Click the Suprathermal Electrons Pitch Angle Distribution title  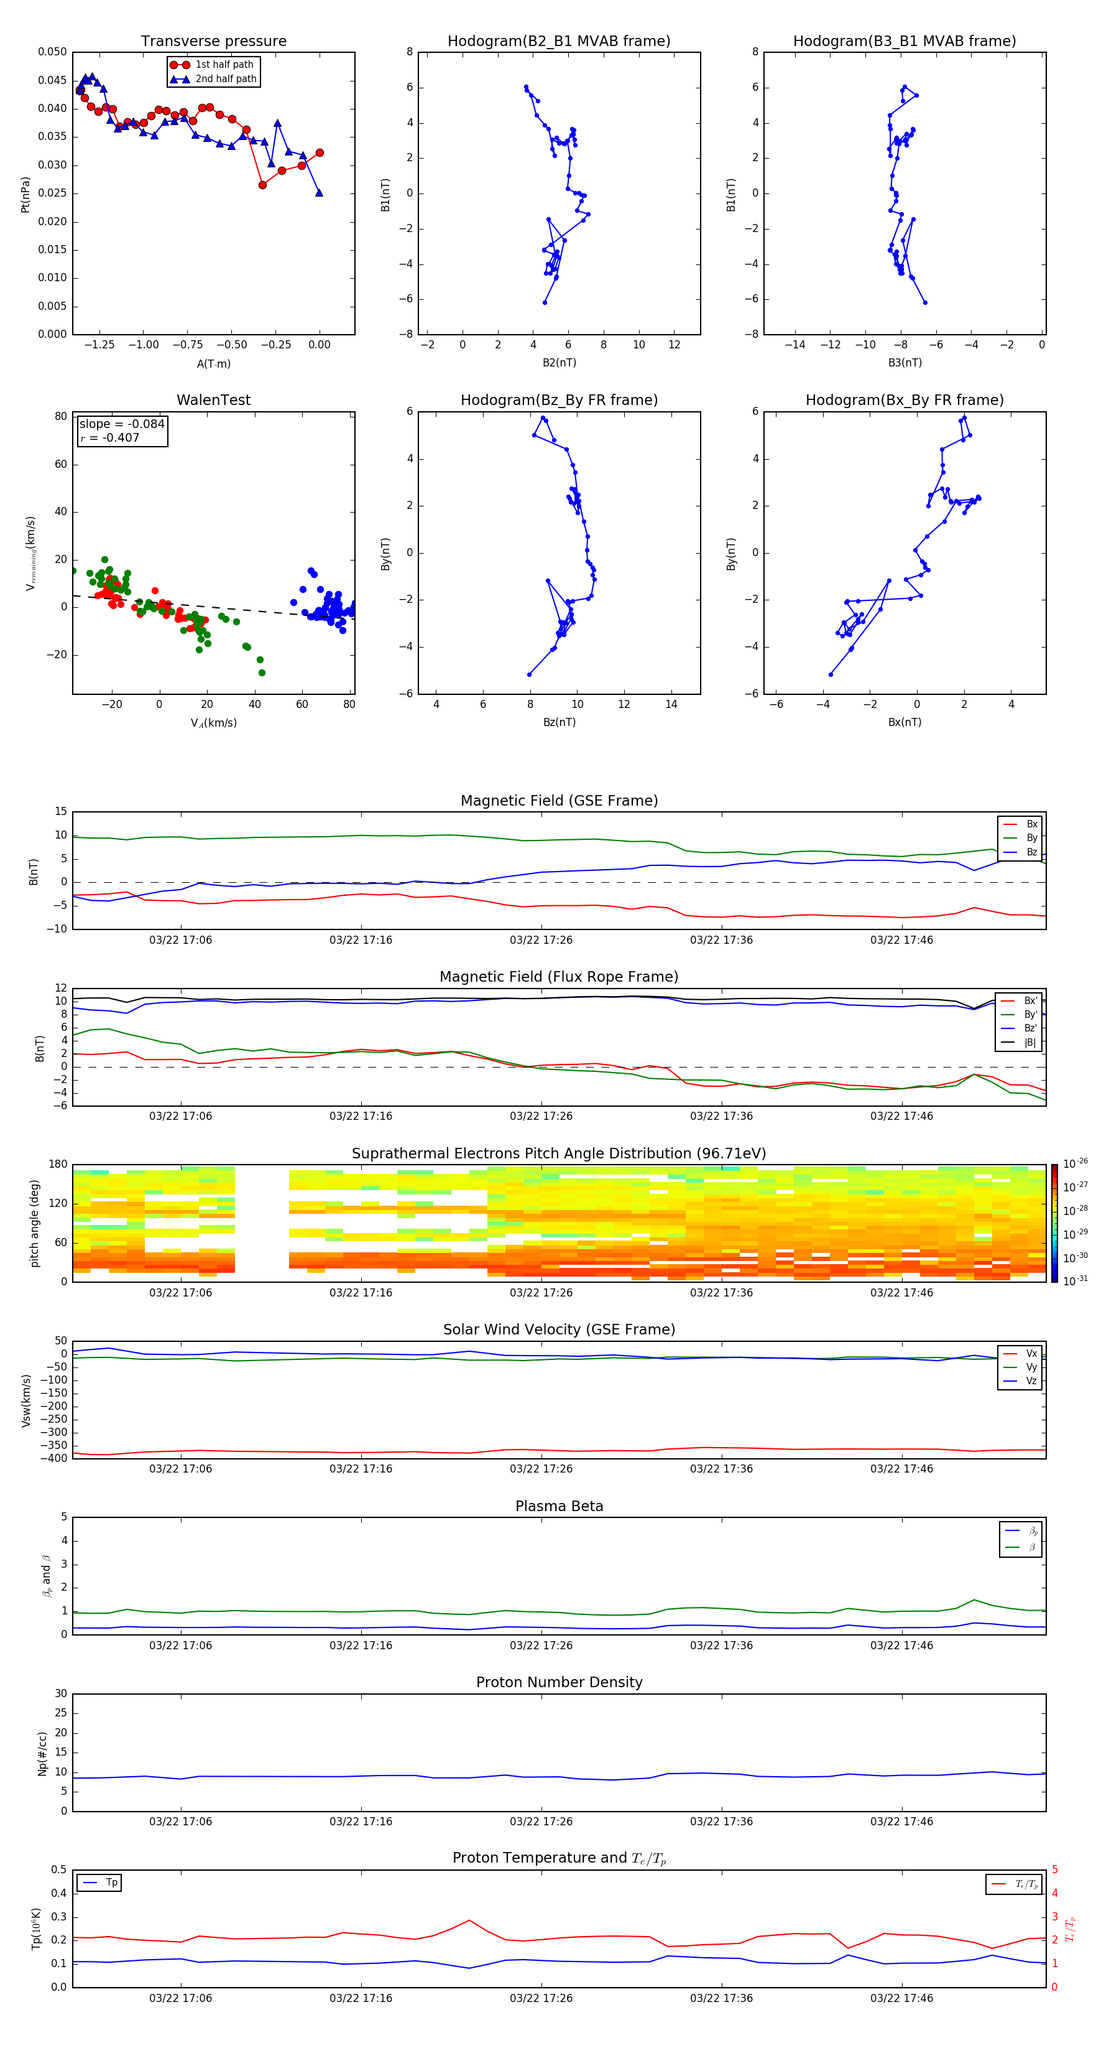[559, 1154]
